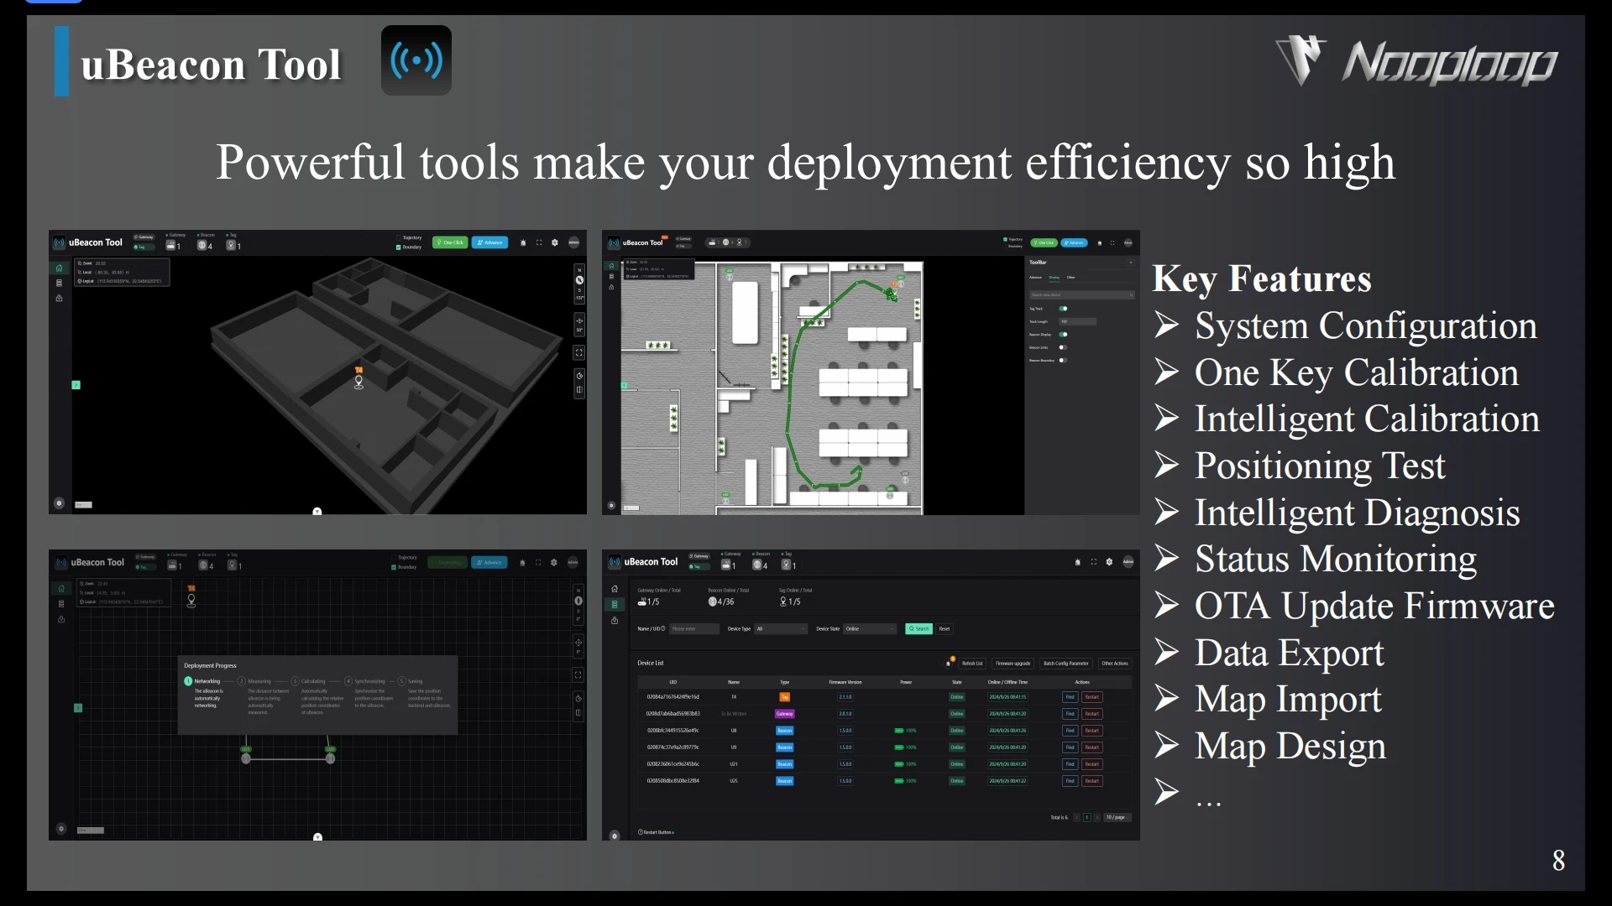Open the Device Type dropdown showing All
The width and height of the screenshot is (1612, 906).
[780, 629]
